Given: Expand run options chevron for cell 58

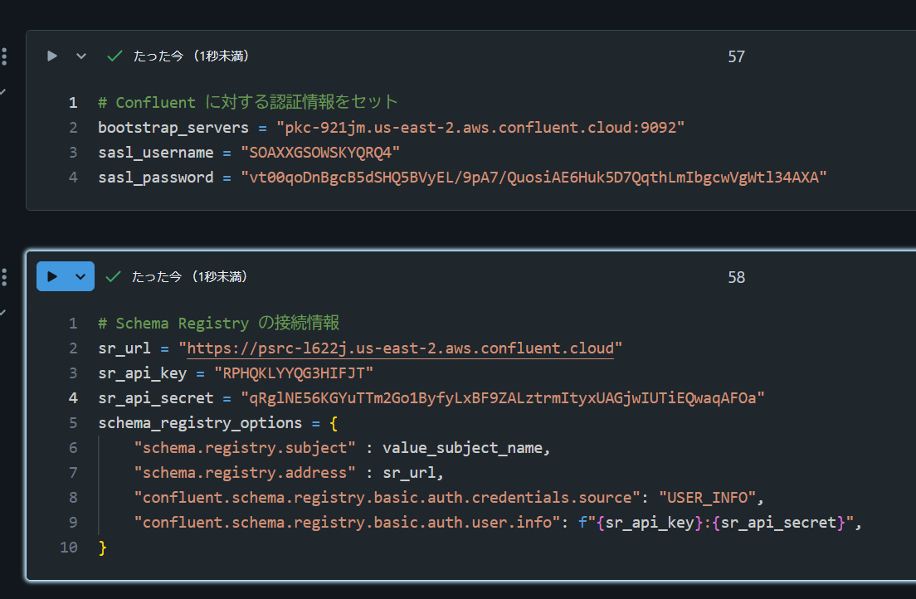Looking at the screenshot, I should (x=80, y=276).
